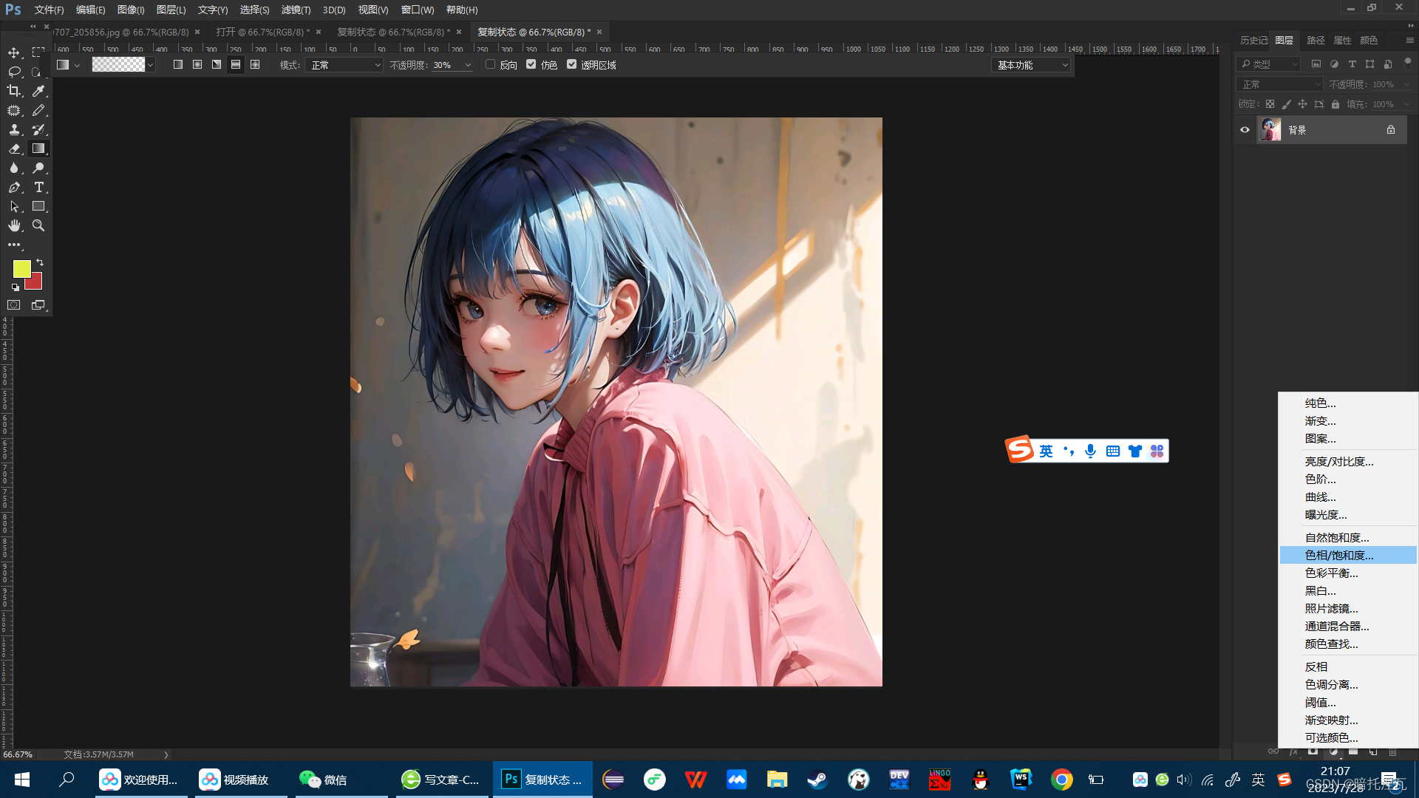Click the background red color swatch

36,283
